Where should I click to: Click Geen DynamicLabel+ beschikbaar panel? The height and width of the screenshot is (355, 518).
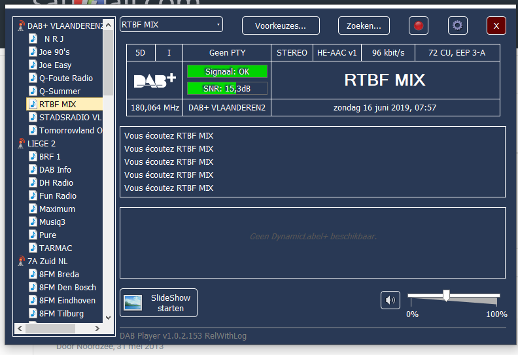coord(313,243)
